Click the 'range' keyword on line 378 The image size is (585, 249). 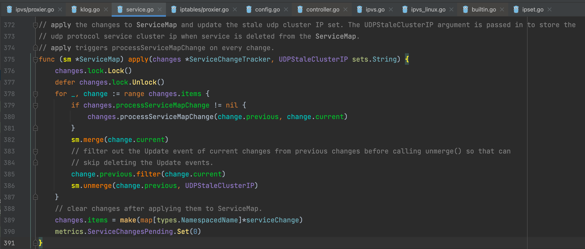134,94
